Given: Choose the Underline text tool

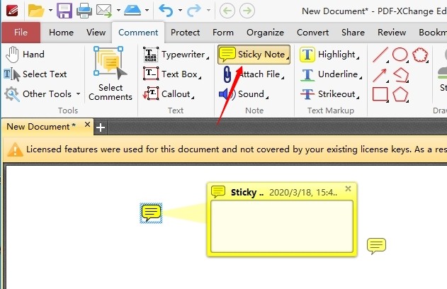Looking at the screenshot, I should (331, 74).
